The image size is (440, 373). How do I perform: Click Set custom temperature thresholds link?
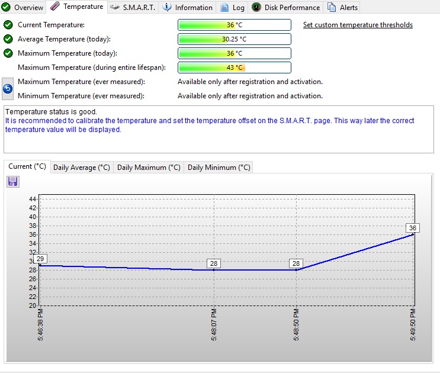pos(358,25)
